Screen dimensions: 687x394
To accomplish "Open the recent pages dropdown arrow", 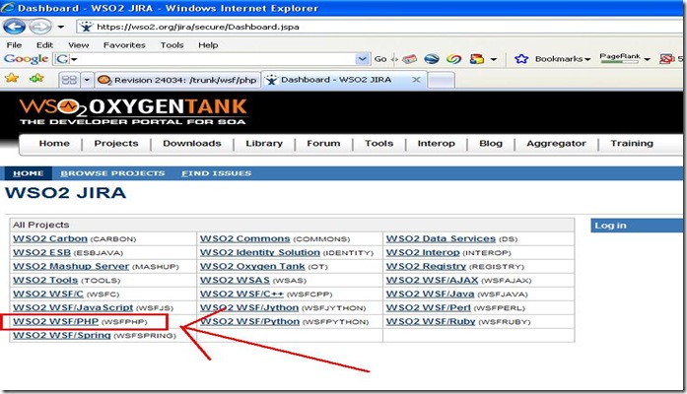I will (x=61, y=28).
